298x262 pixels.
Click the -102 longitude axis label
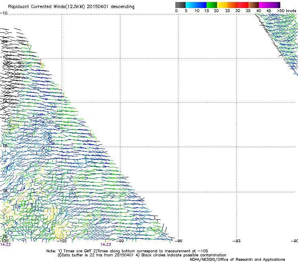(62, 241)
